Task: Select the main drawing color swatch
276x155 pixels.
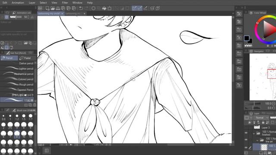Action: tap(247, 38)
